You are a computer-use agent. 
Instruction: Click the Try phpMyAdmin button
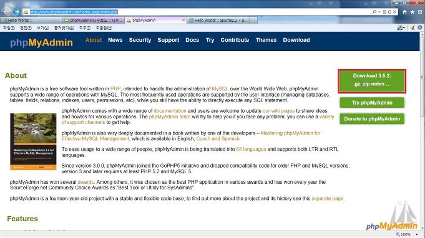[x=372, y=103]
